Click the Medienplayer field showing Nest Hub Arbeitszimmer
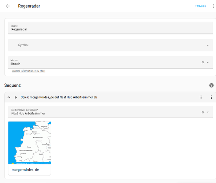 point(110,112)
